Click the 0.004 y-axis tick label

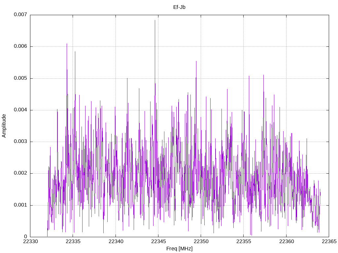tap(20, 110)
